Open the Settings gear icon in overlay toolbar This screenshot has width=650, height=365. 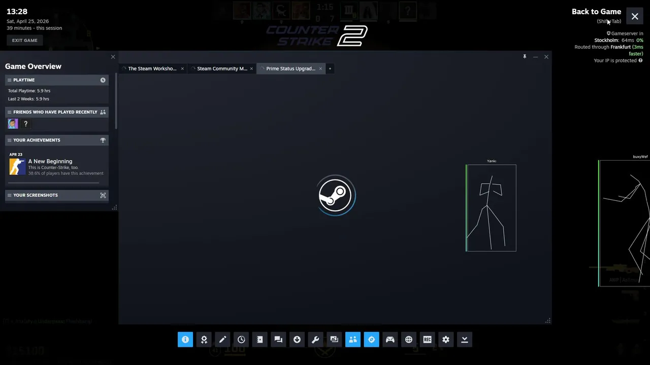pos(446,340)
